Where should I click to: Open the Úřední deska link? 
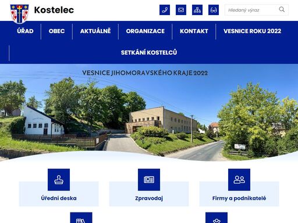pyautogui.click(x=59, y=198)
